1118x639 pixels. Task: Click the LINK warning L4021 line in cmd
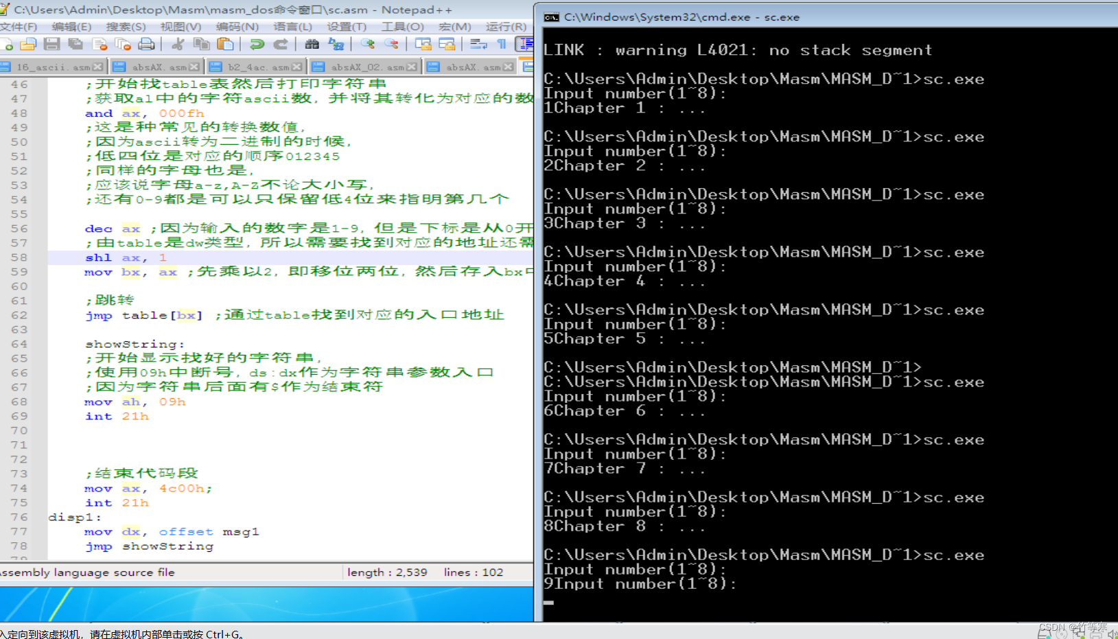738,50
